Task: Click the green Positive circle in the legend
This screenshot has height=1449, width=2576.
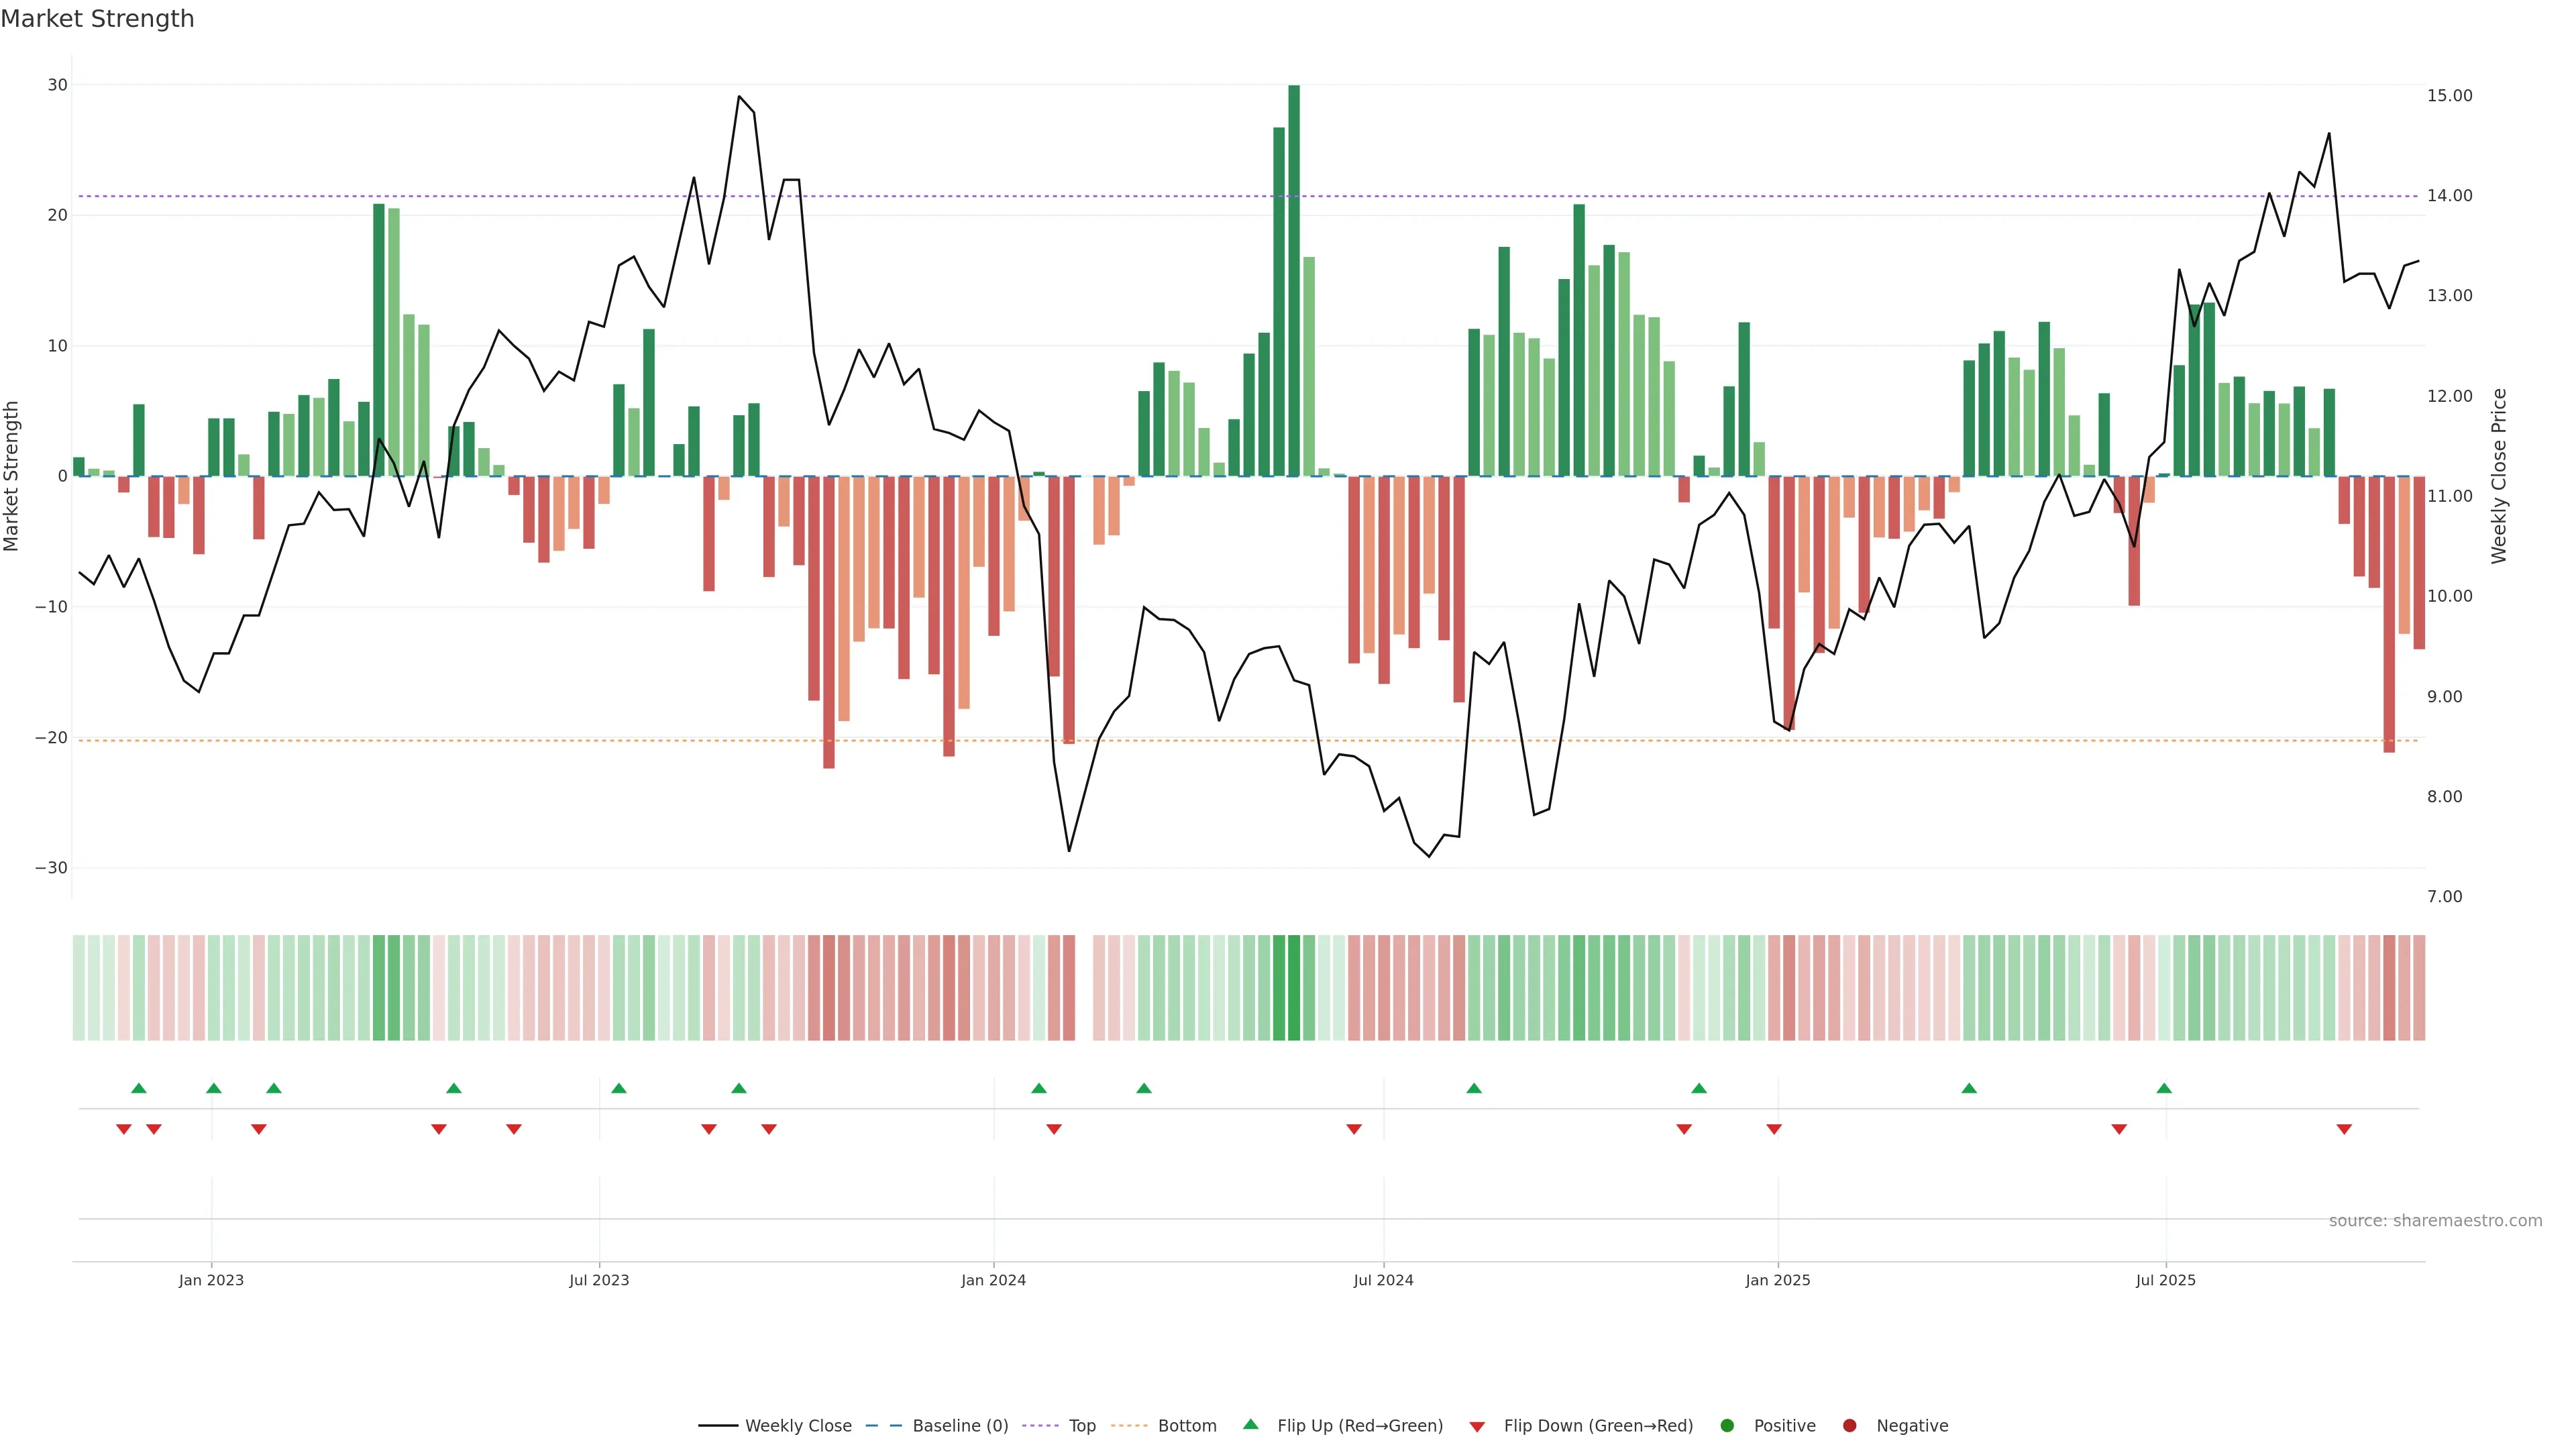Action: pyautogui.click(x=1727, y=1425)
